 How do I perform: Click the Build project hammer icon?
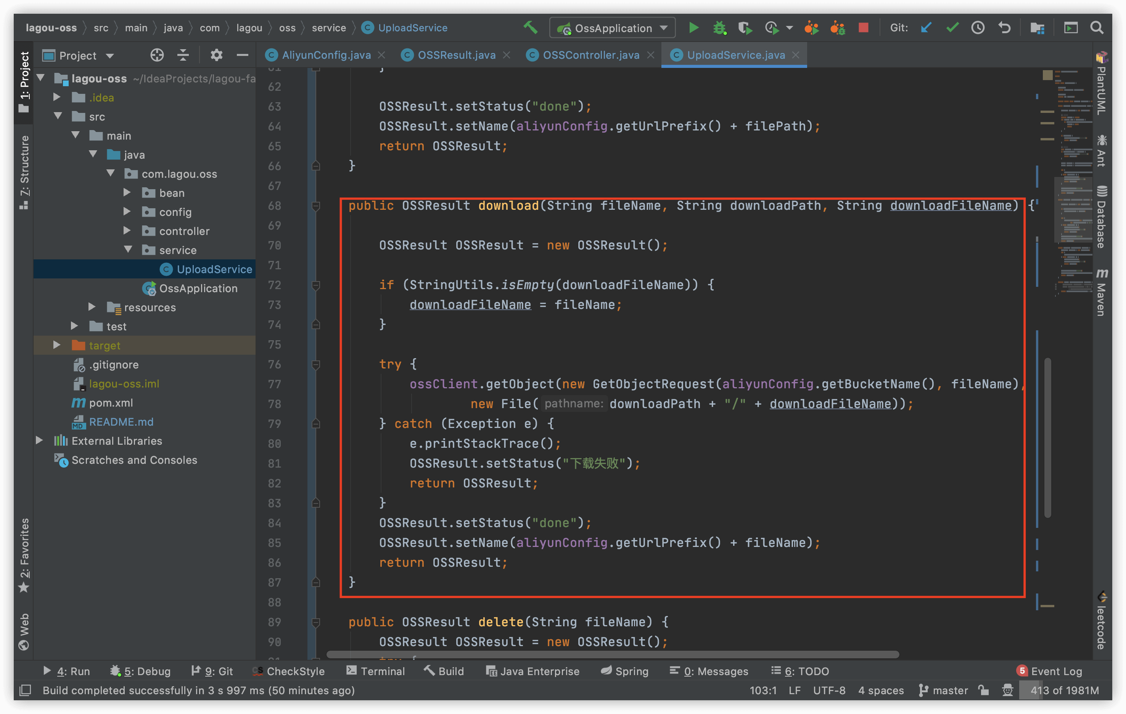(x=530, y=27)
